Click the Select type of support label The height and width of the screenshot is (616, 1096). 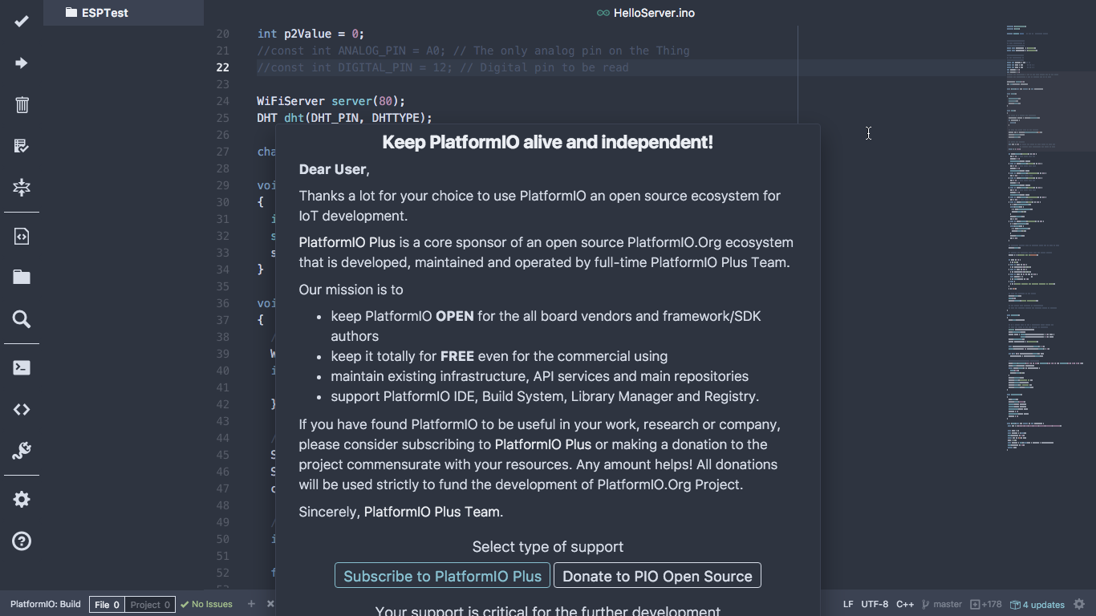(x=548, y=547)
